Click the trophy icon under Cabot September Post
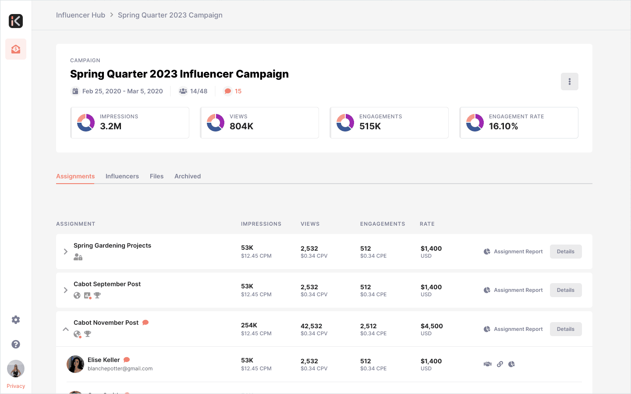 pos(97,295)
